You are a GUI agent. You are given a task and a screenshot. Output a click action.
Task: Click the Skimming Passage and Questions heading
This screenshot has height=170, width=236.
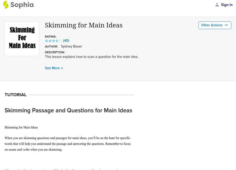68,110
